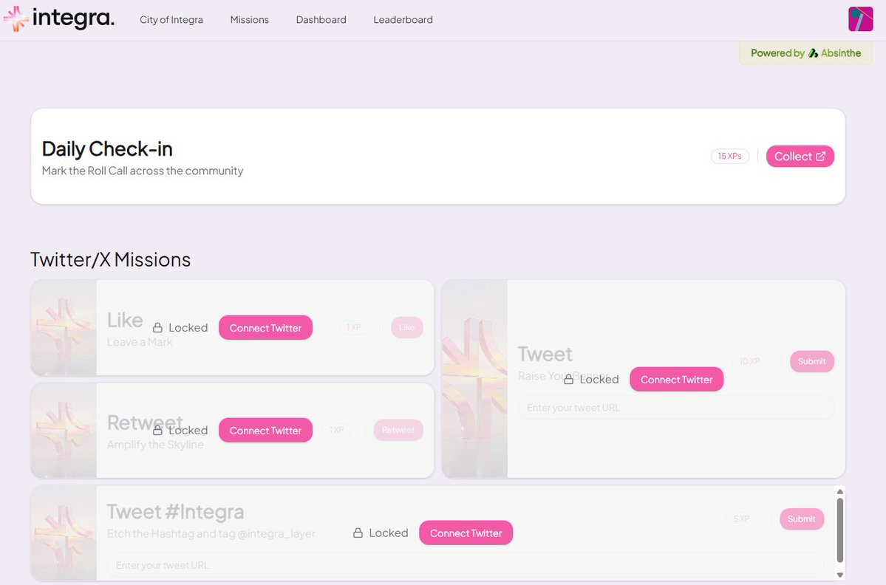Click the lock icon on Tweet card
886x585 pixels.
coord(569,380)
